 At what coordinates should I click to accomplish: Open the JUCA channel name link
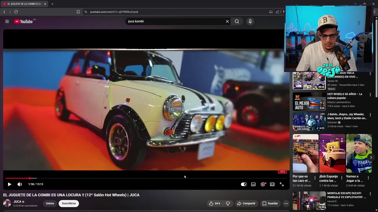pos(17,202)
